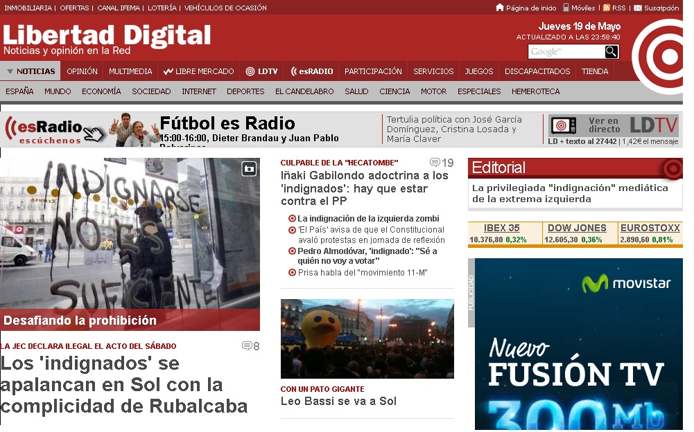Image resolution: width=694 pixels, height=432 pixels.
Task: Click the LDTV 'Ver en directo' banner
Action: click(613, 125)
